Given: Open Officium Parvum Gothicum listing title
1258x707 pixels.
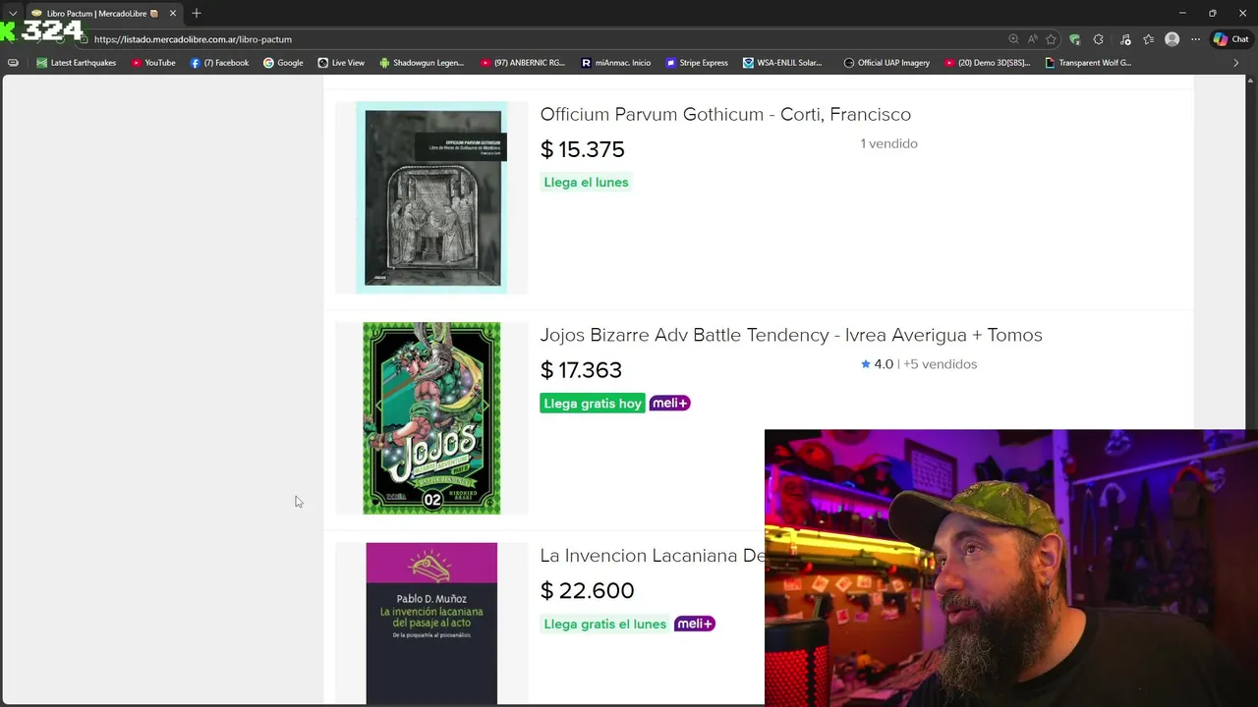Looking at the screenshot, I should [x=725, y=114].
